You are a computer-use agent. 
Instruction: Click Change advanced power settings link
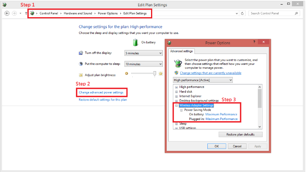[x=101, y=93]
